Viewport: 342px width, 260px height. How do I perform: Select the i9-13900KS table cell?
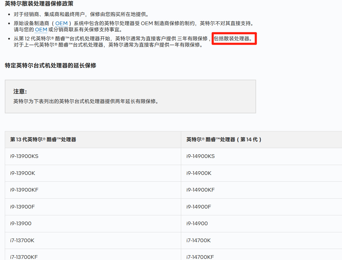[x=93, y=156]
